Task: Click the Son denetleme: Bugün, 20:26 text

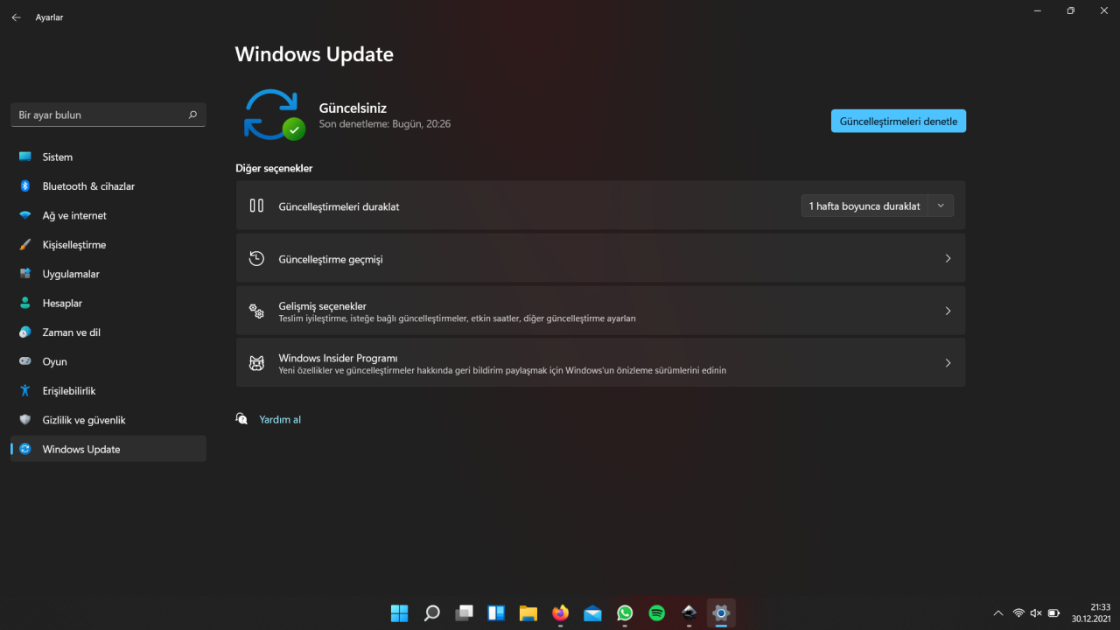Action: [x=385, y=124]
